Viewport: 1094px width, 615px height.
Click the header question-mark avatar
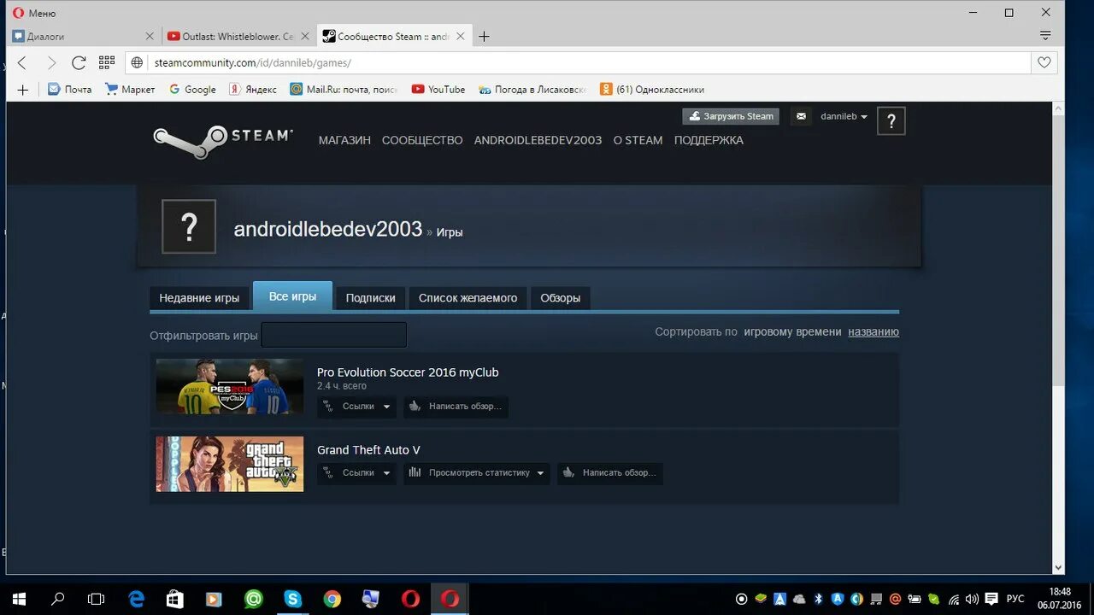click(891, 121)
